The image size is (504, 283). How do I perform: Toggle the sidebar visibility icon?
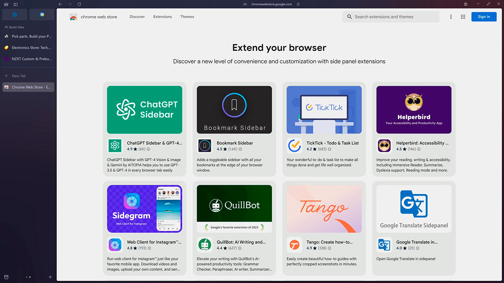coord(15,4)
